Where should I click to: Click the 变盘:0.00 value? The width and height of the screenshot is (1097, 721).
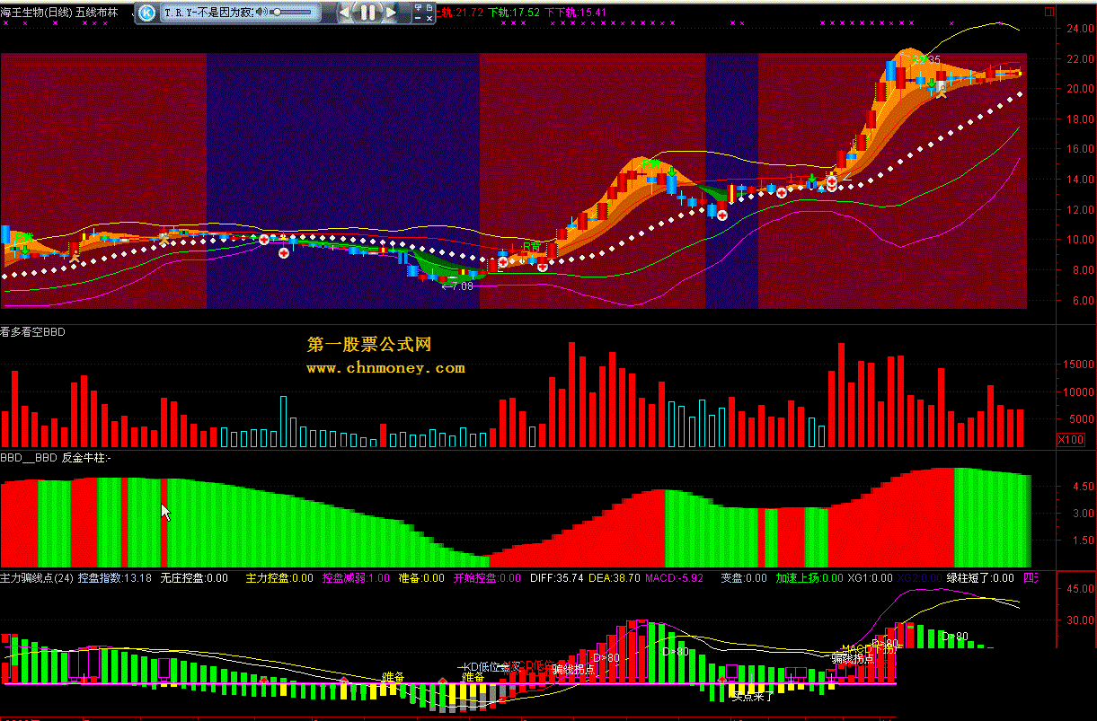point(744,578)
